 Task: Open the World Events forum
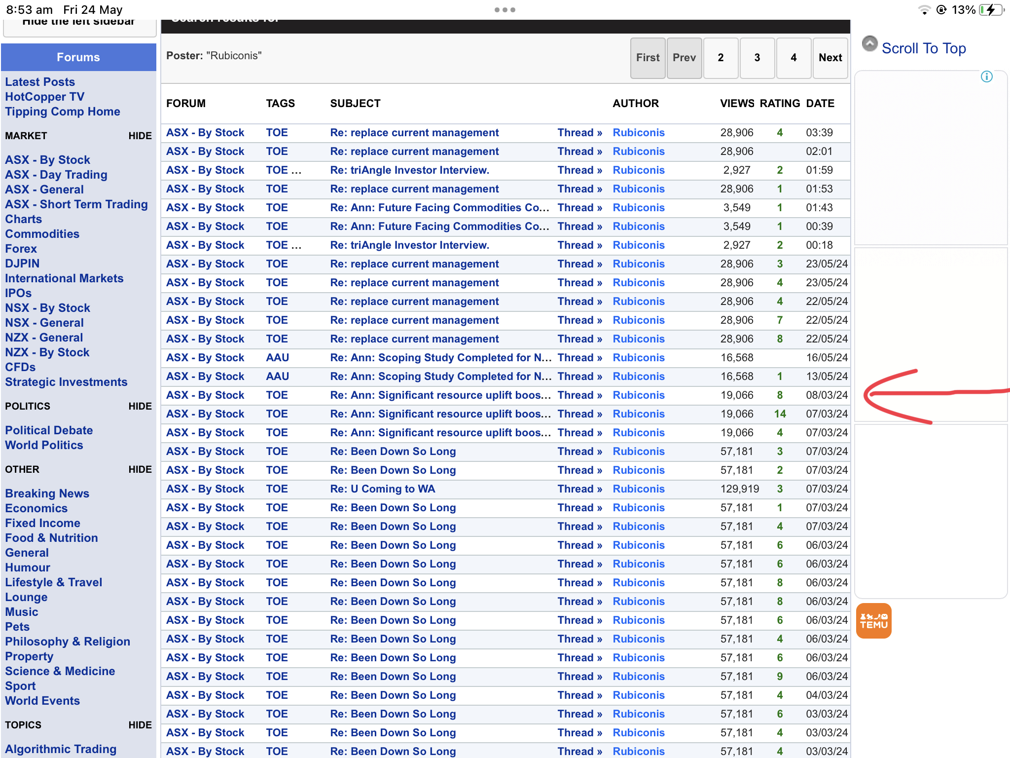pyautogui.click(x=42, y=701)
